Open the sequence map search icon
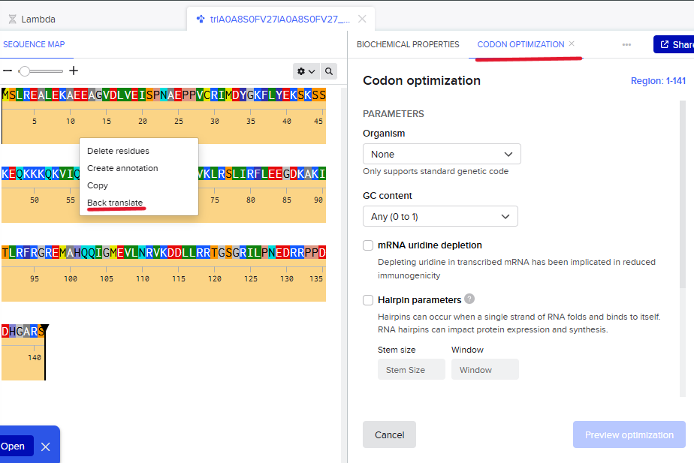694x463 pixels. [329, 71]
